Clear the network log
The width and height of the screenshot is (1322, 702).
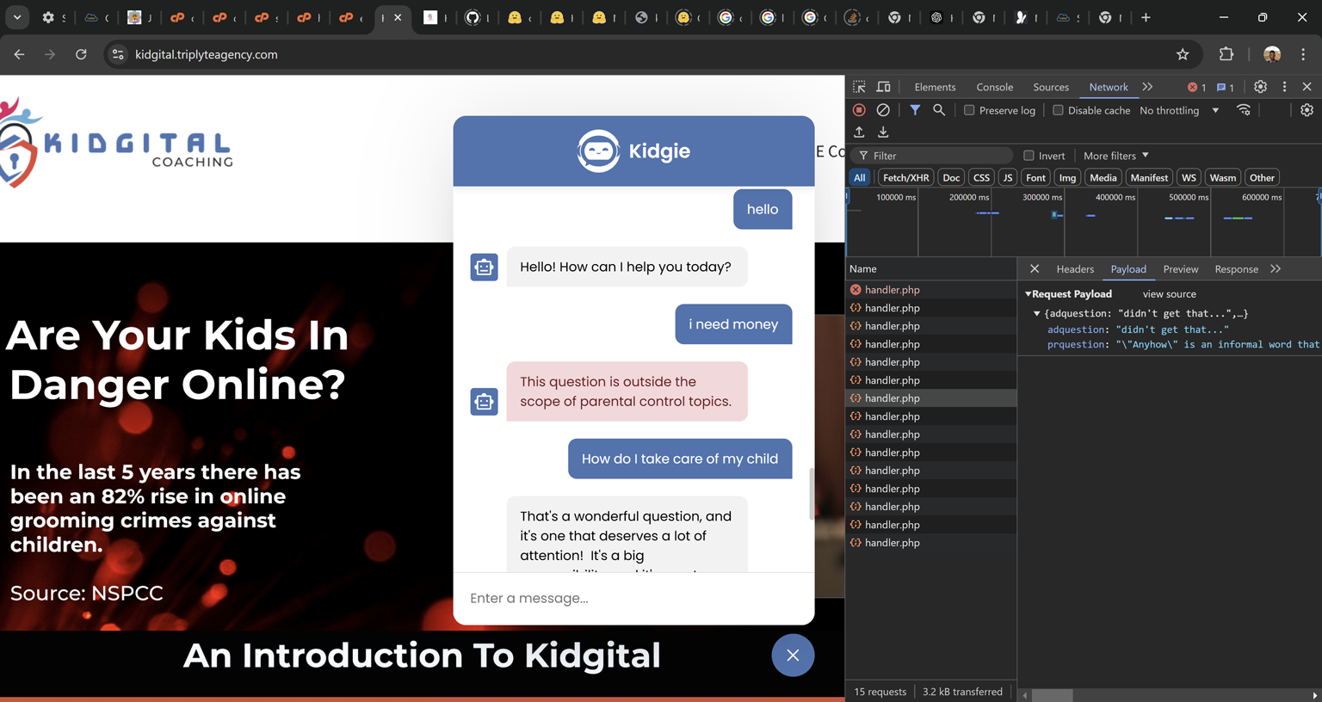883,110
